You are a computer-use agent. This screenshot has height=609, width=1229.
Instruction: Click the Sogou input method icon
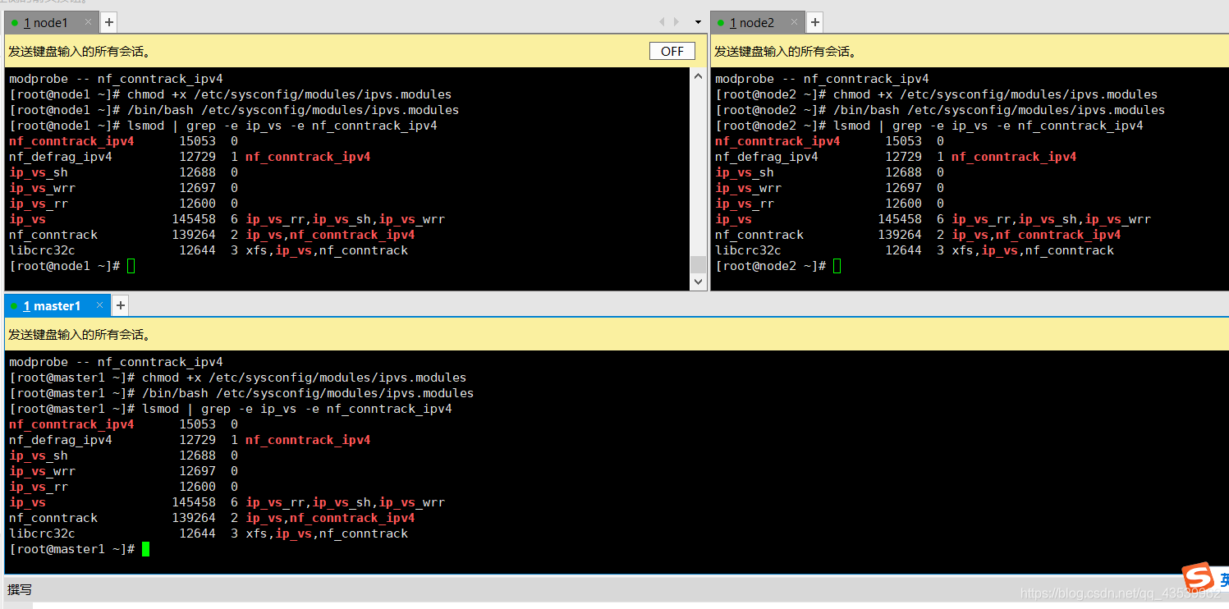tap(1198, 577)
